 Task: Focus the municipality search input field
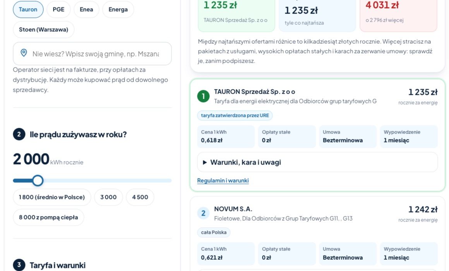tap(92, 53)
